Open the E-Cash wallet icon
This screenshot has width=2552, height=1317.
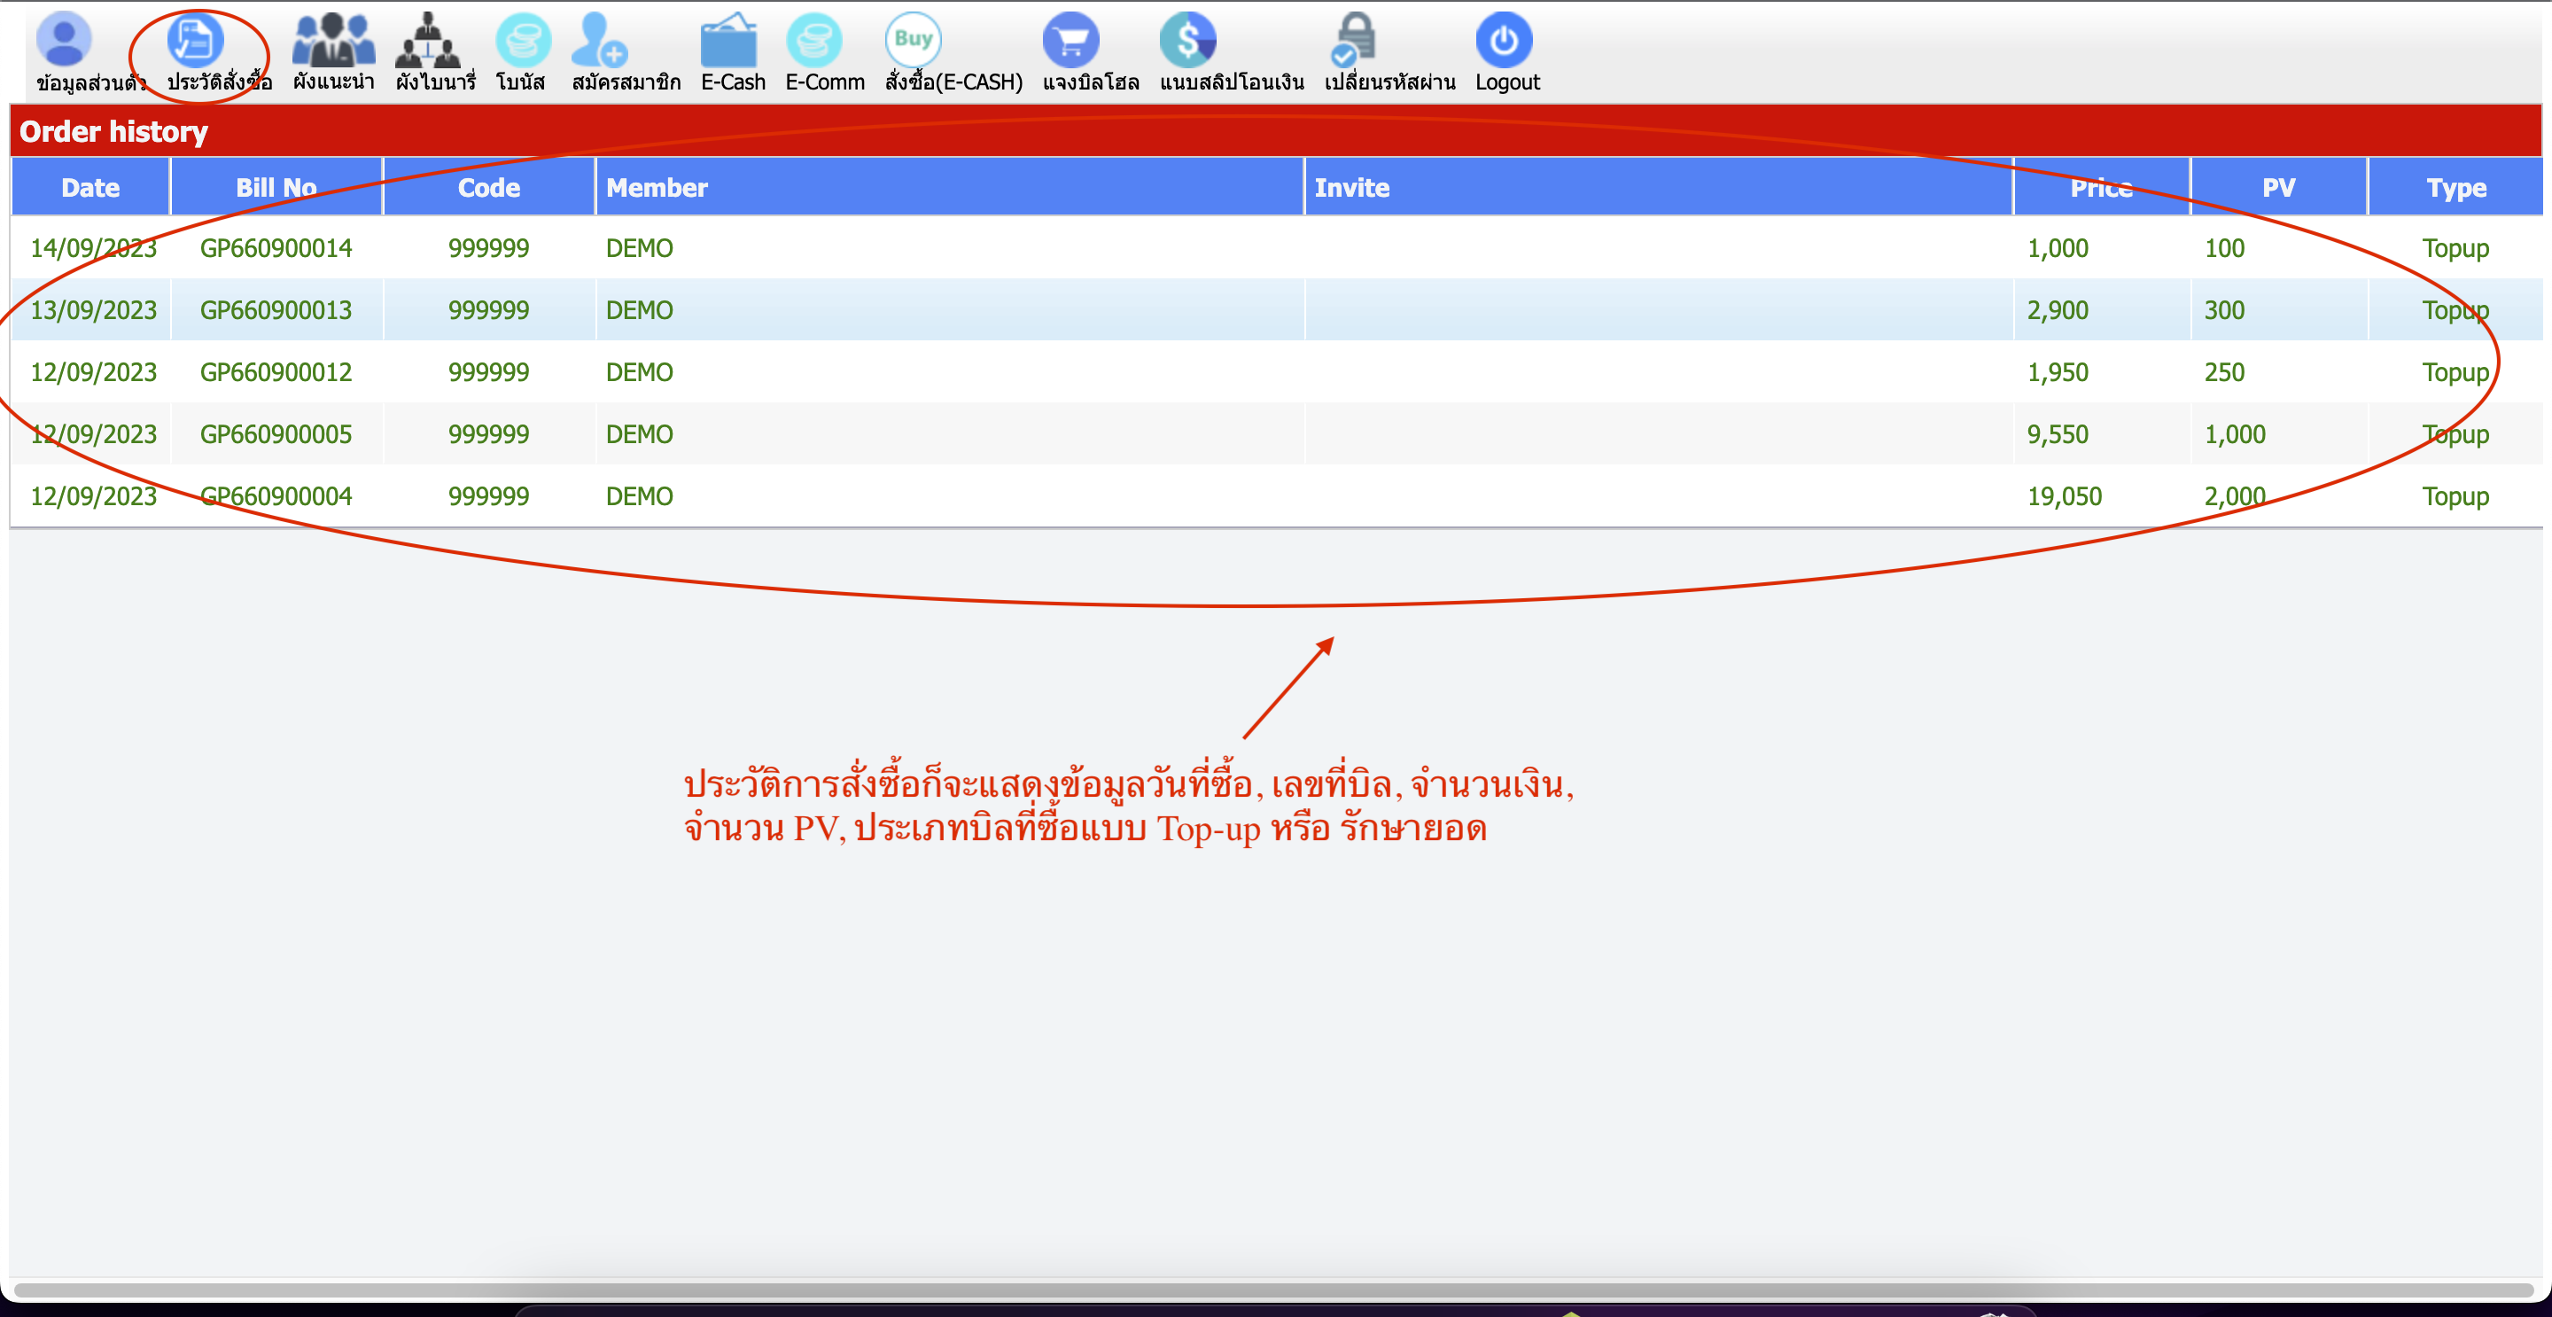[729, 40]
